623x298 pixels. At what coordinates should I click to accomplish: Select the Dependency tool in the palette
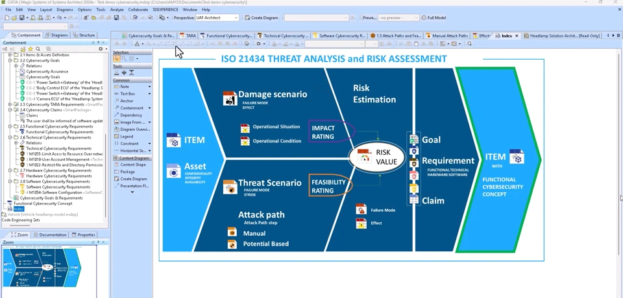tap(132, 115)
